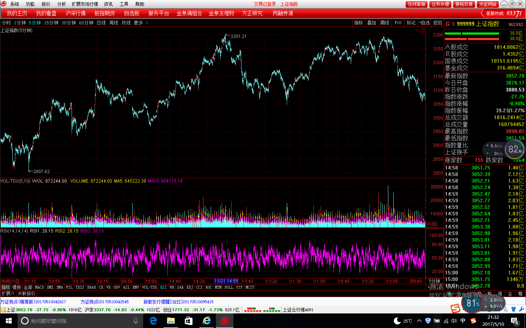The width and height of the screenshot is (526, 328).
Task: Select the 周线 weekly timeframe
Action: tap(114, 23)
